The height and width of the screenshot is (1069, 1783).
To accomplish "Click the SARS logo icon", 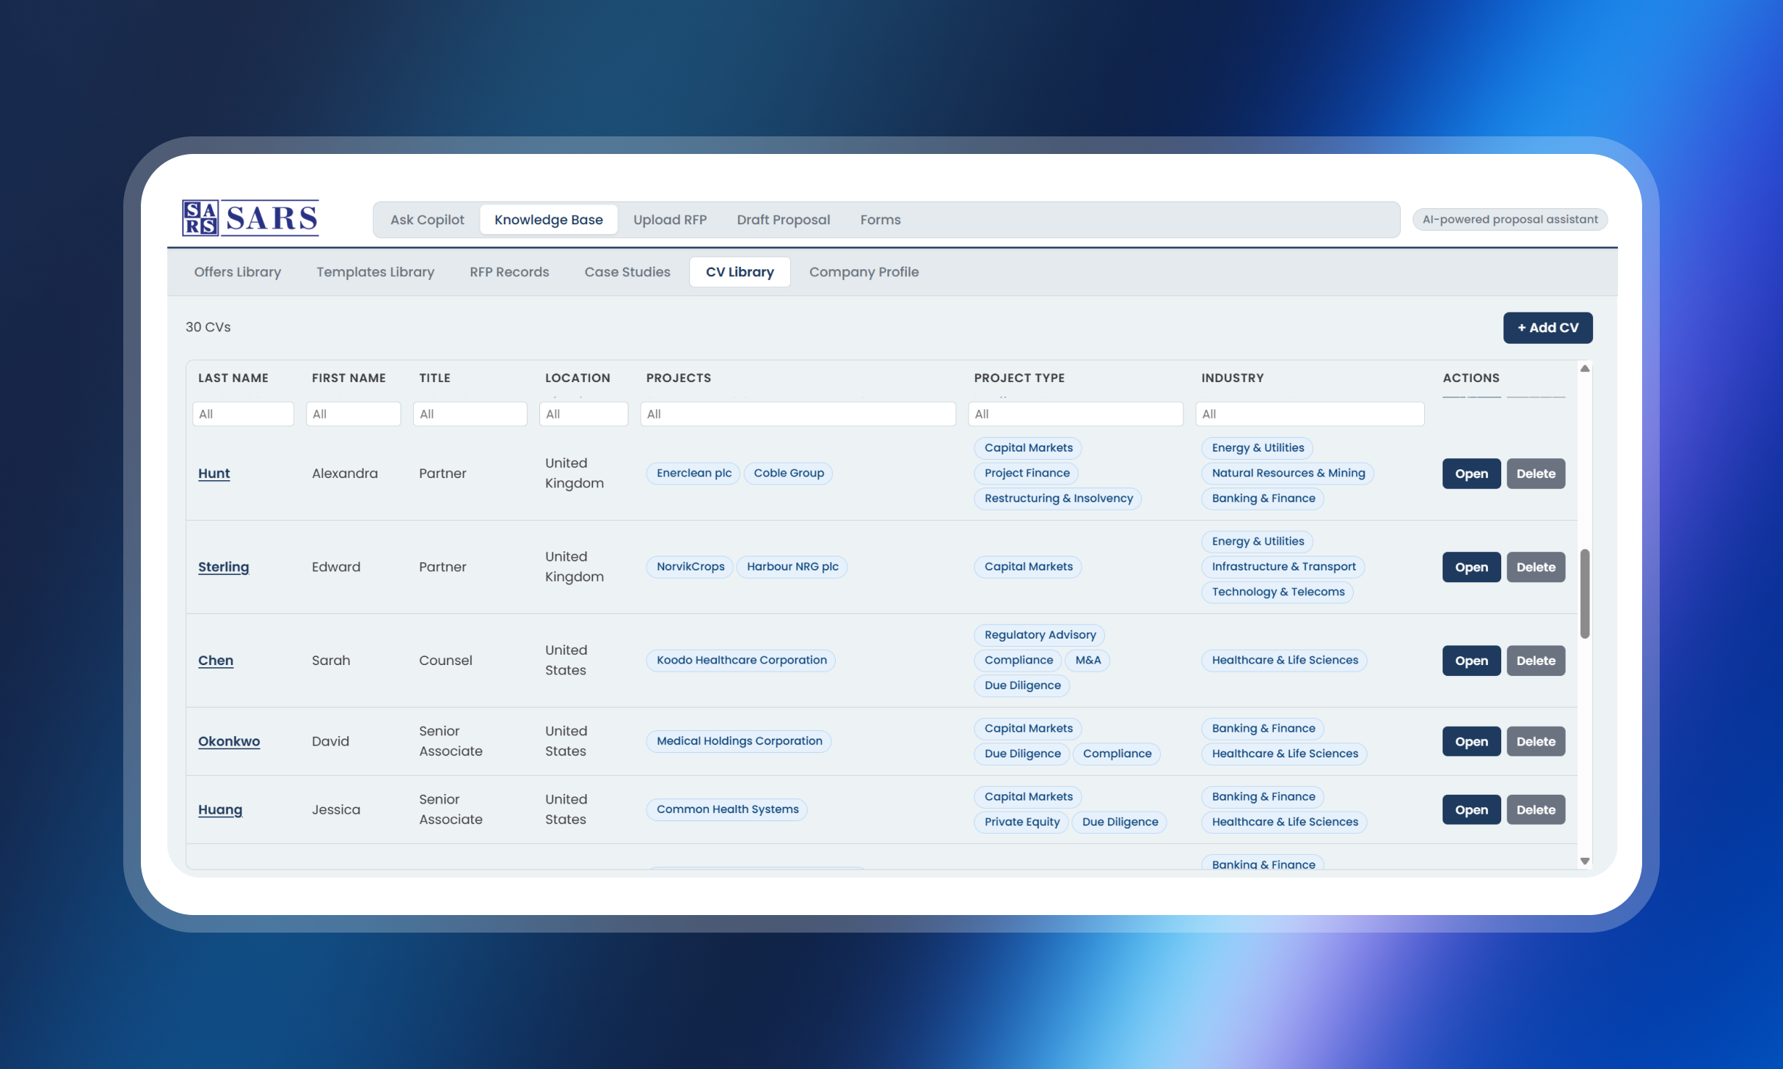I will coord(200,218).
